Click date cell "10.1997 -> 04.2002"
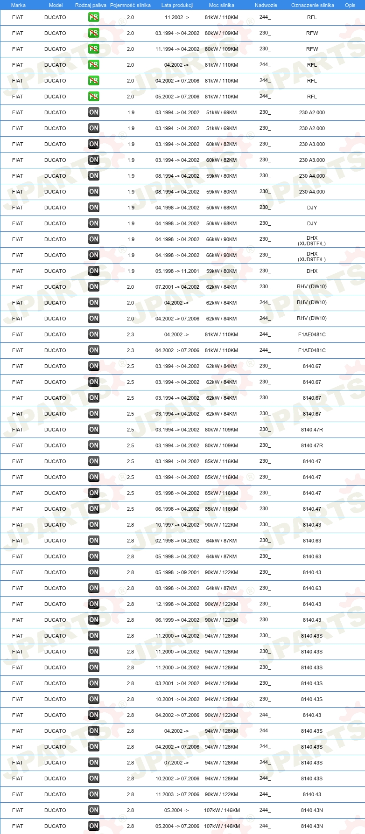Viewport: 365px width, 834px height. (x=177, y=525)
